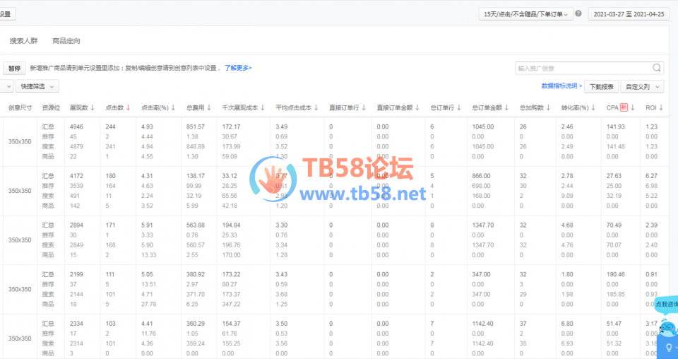Sort by 点击数 using its red arrow
This screenshot has width=678, height=359.
pos(129,108)
